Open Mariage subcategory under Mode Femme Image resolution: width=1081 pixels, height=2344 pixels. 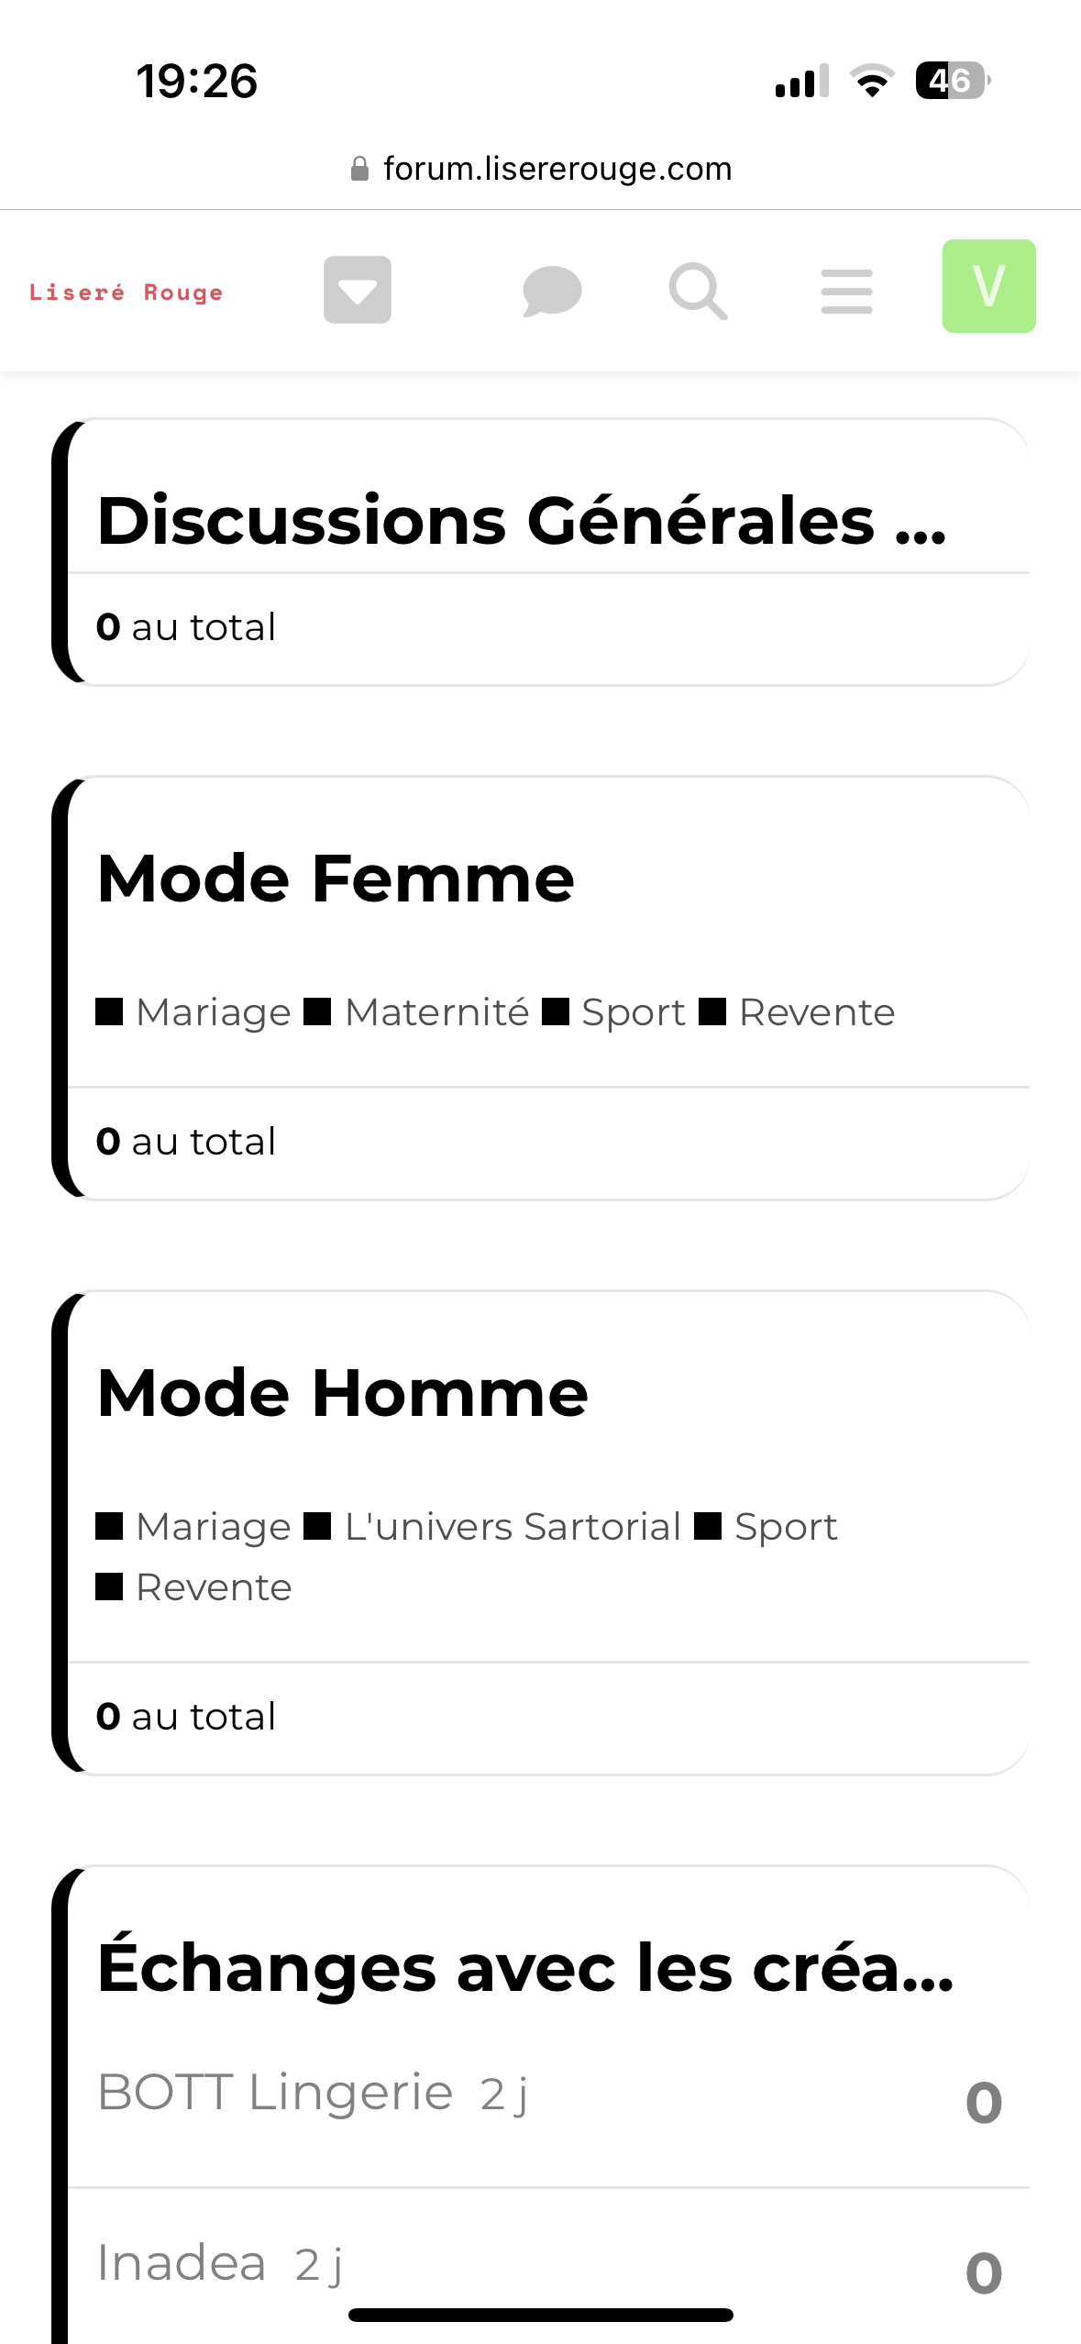tap(213, 1012)
